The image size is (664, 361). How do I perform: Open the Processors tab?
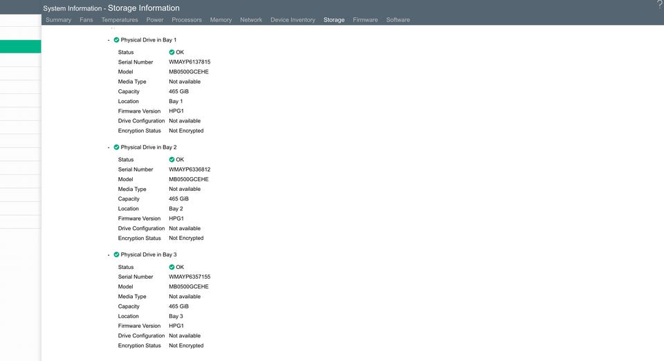(187, 20)
